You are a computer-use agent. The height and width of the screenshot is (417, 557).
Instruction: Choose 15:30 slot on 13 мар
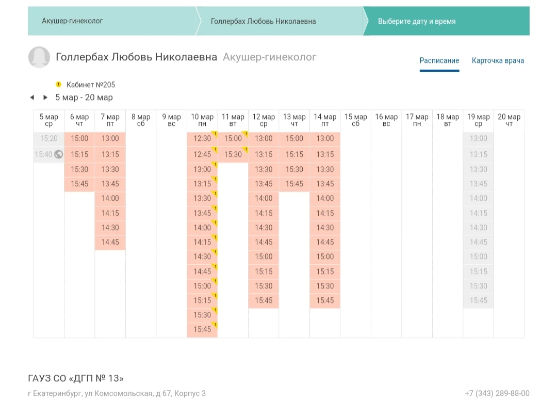coord(294,170)
